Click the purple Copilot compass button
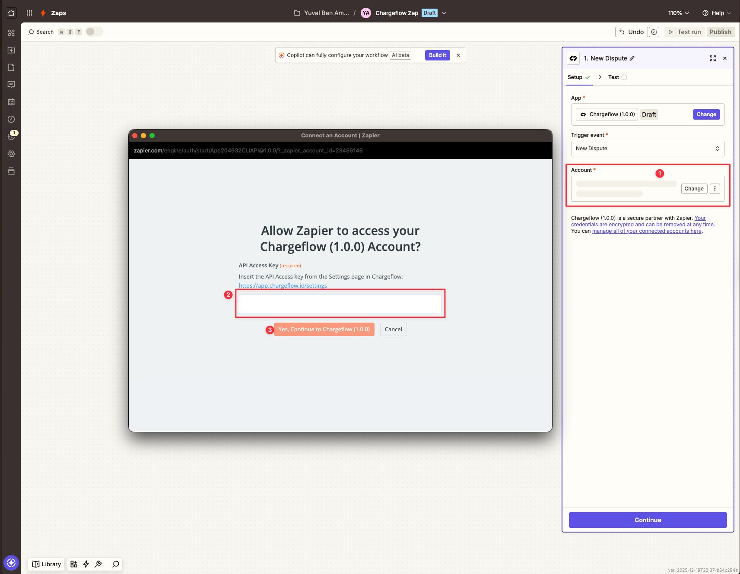The width and height of the screenshot is (740, 574). coord(11,563)
